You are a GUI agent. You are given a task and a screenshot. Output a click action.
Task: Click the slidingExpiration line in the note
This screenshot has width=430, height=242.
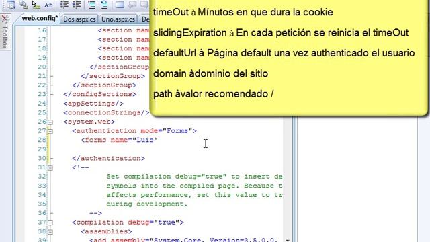(x=281, y=33)
